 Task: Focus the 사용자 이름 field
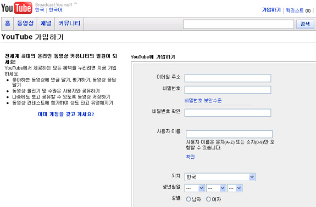pos(229,134)
